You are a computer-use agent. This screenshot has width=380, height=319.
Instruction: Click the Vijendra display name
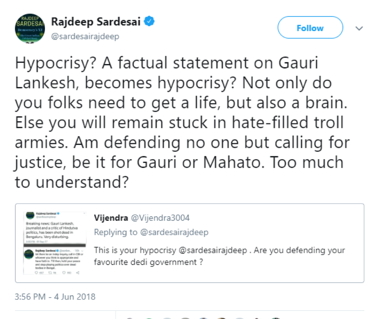coord(111,218)
